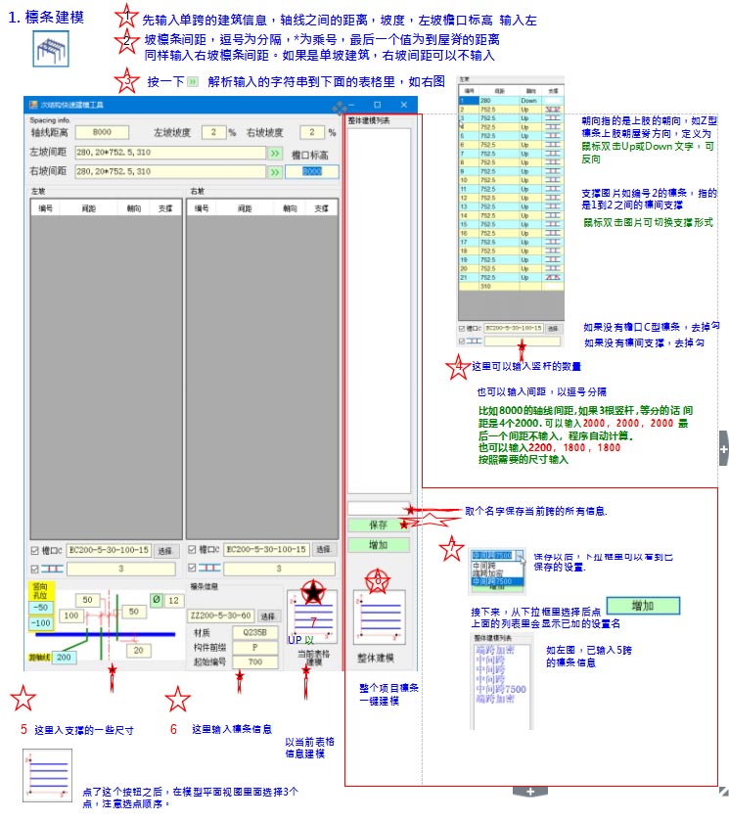Click right table 编号 column header
Screen dimensions: 729x821
coord(202,208)
